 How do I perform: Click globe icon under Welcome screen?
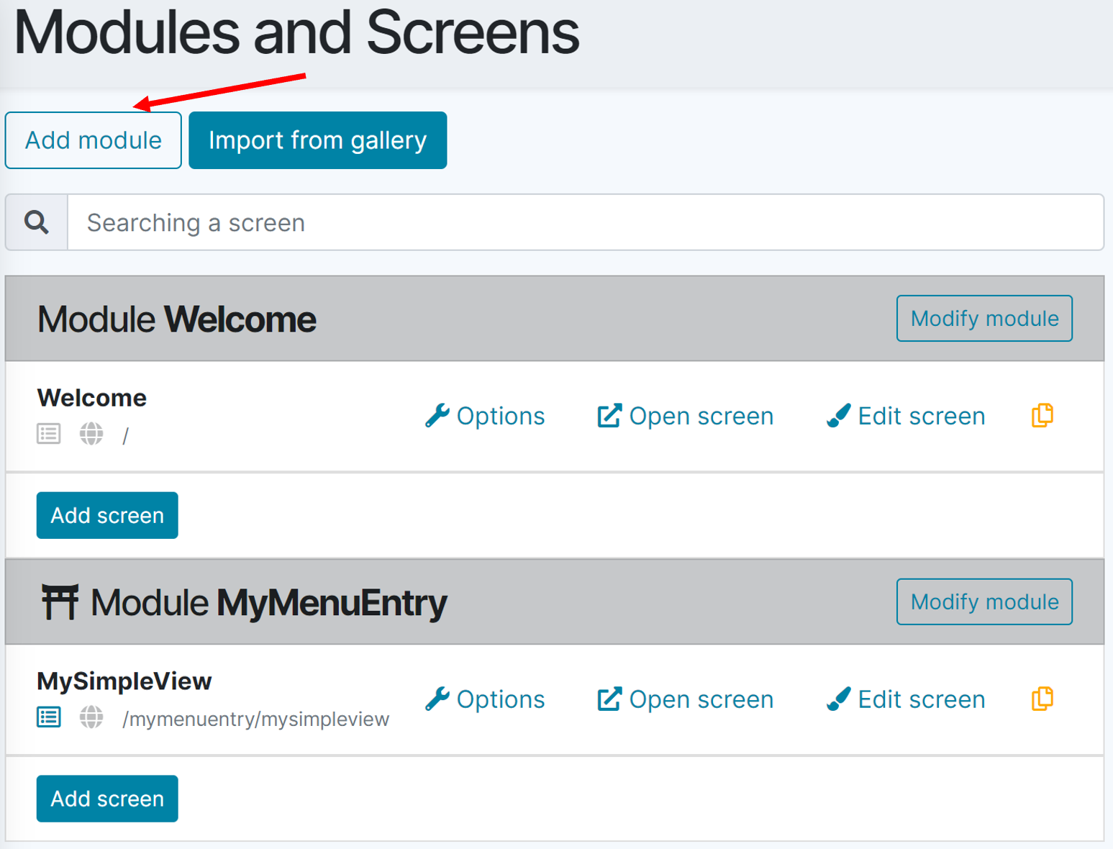(91, 434)
